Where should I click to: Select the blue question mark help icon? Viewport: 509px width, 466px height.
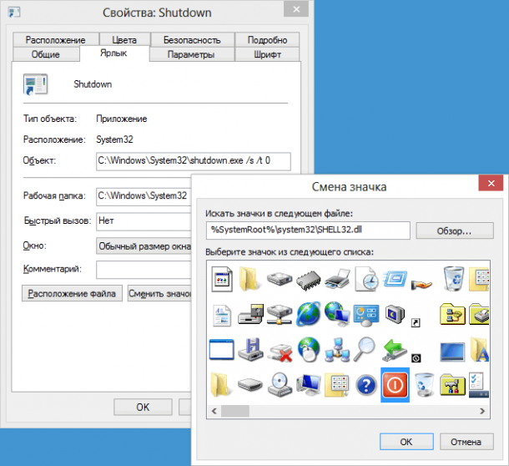coord(365,383)
